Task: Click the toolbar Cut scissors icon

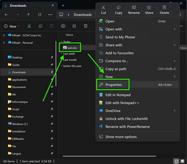Action: click(x=29, y=26)
